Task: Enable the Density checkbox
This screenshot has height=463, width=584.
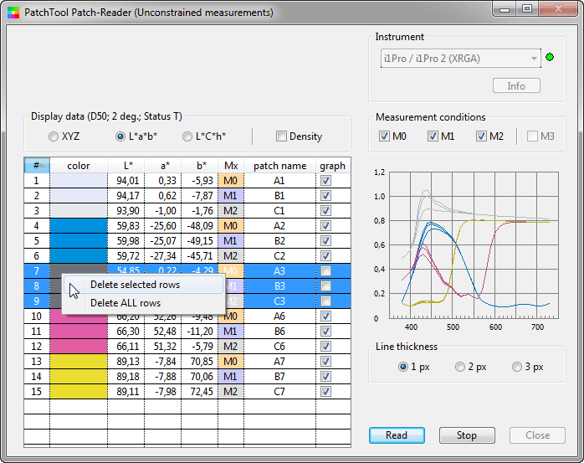Action: click(x=282, y=136)
